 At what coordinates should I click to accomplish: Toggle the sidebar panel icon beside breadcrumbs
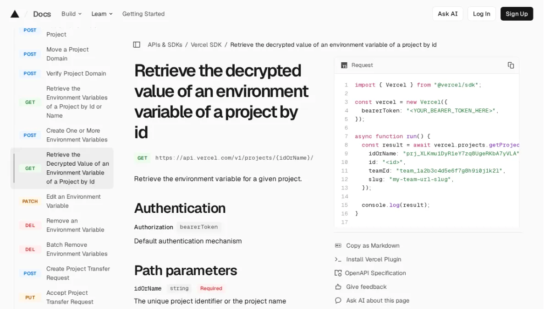point(137,44)
